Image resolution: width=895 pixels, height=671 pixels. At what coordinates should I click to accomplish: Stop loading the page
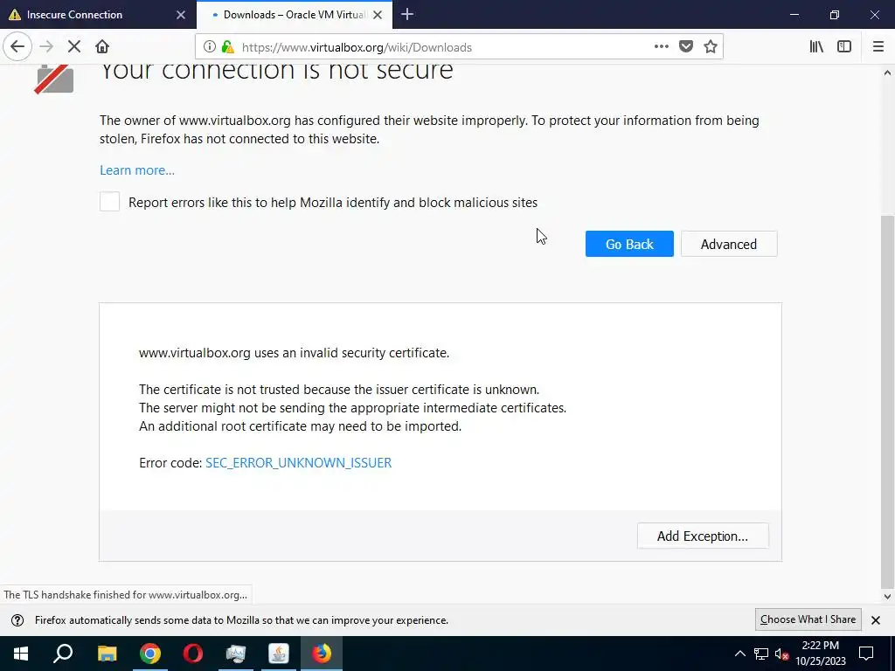[74, 46]
